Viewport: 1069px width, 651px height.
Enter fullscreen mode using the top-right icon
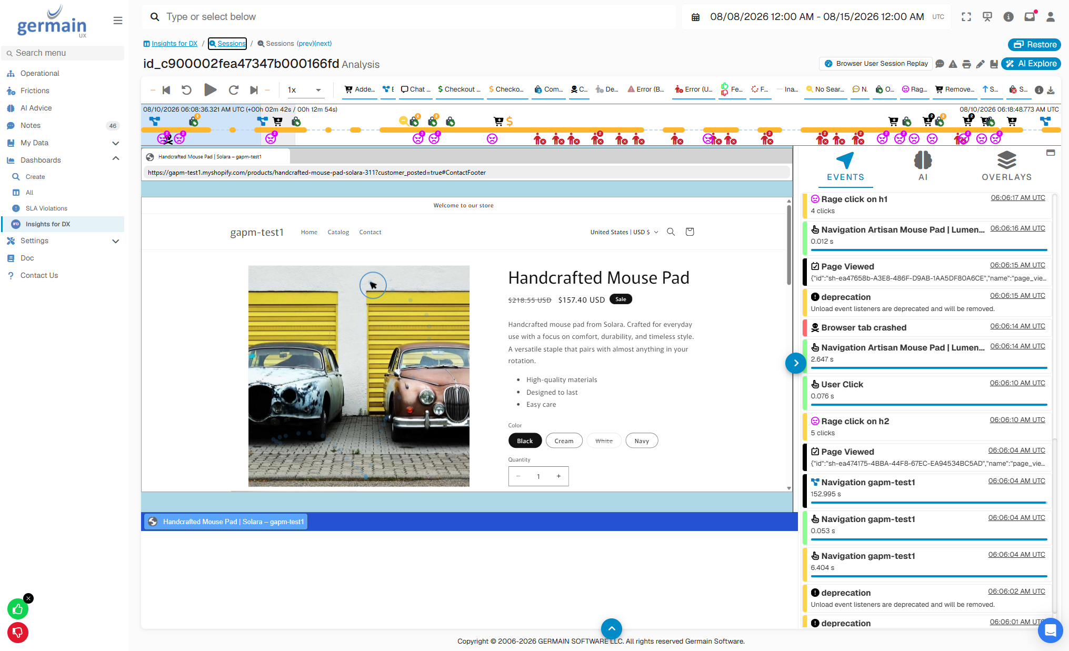966,17
